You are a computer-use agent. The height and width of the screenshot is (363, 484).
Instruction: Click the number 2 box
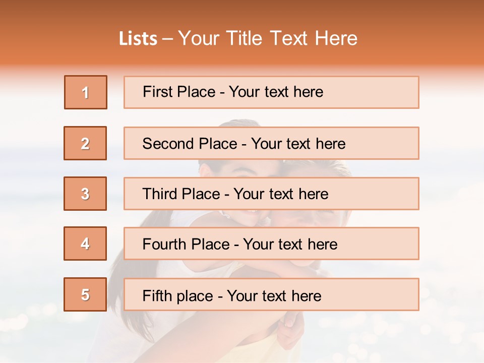coord(85,143)
